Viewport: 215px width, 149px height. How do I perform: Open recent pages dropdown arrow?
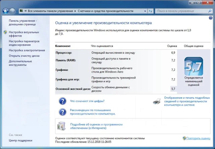[17, 11]
